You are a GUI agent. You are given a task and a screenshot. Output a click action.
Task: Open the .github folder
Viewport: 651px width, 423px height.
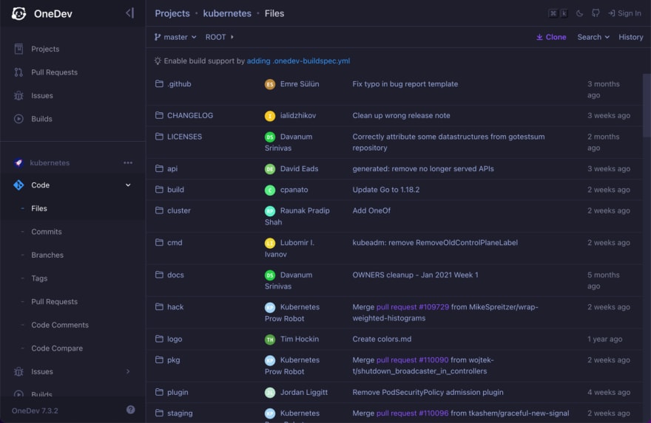point(179,84)
